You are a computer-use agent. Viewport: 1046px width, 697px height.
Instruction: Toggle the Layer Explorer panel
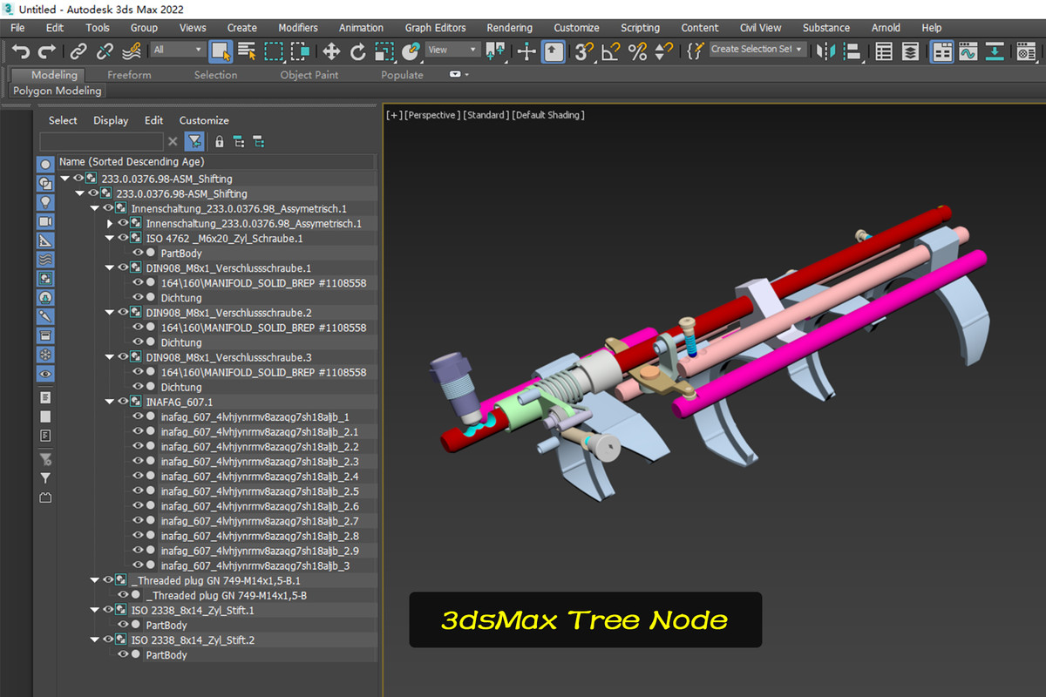[910, 51]
